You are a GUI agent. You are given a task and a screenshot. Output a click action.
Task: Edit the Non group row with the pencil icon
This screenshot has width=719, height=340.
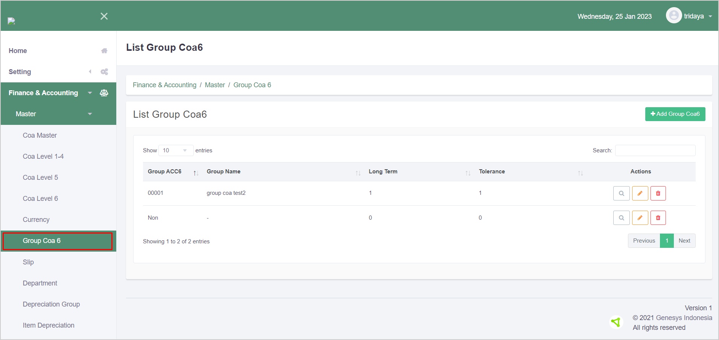(640, 218)
